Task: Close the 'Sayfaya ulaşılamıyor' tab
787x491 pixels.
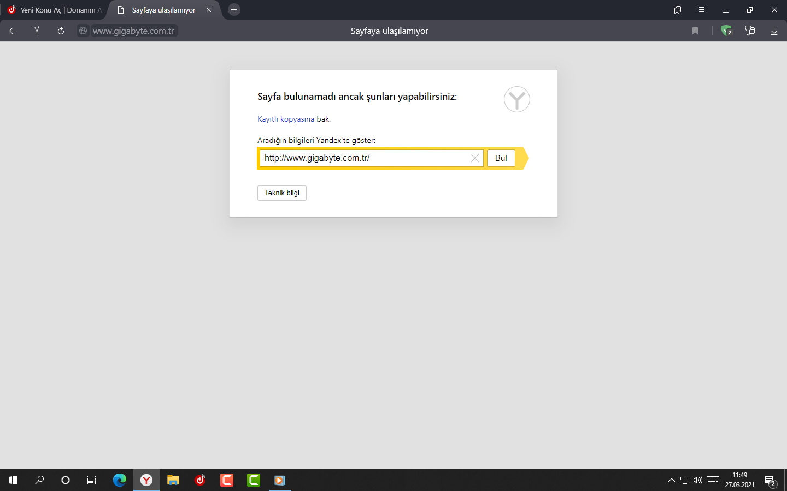Action: click(209, 10)
